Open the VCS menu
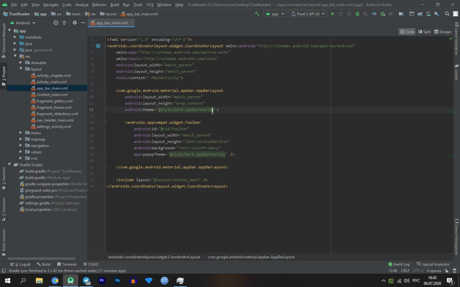 (x=150, y=5)
